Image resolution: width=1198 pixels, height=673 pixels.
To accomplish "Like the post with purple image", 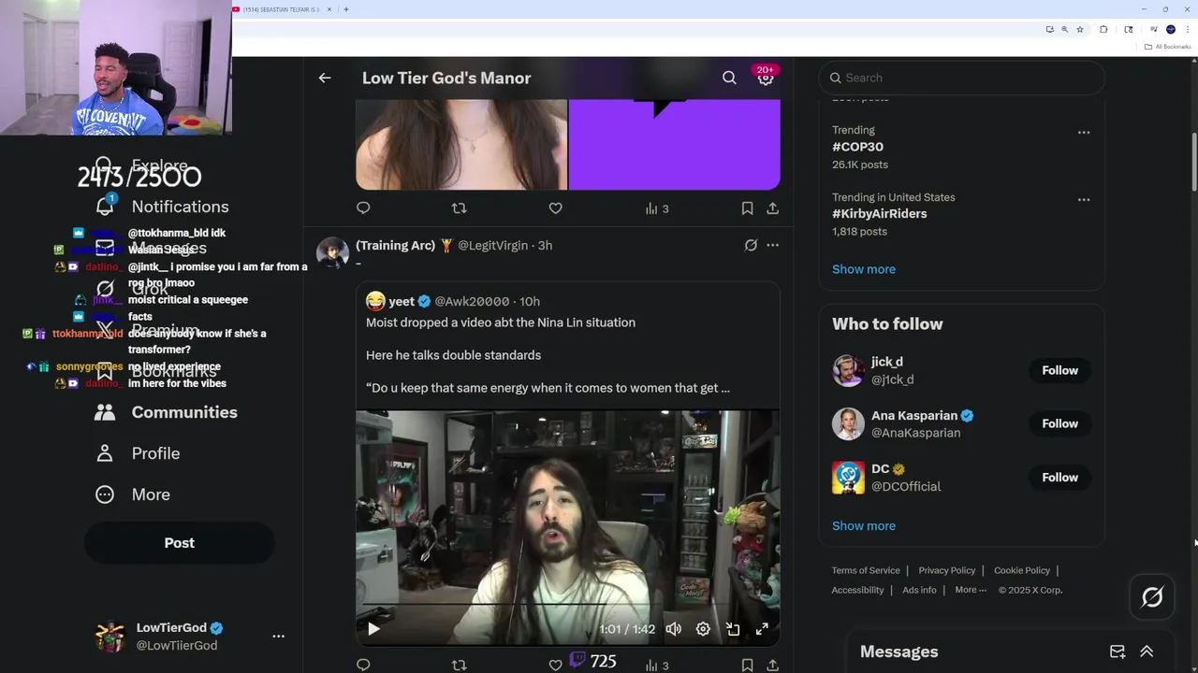I will (555, 208).
